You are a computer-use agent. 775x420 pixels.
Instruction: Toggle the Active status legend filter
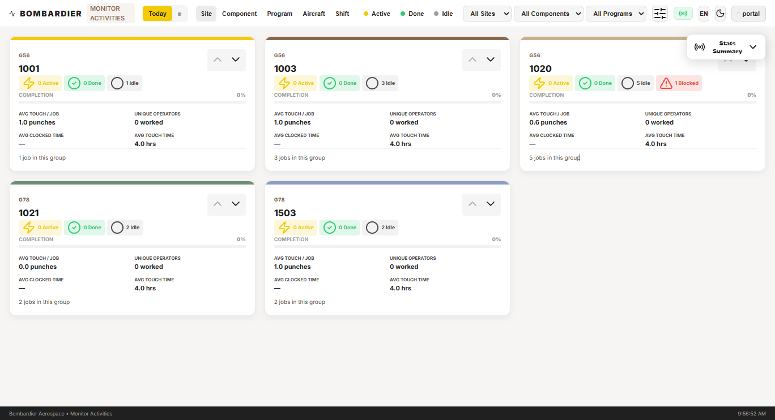[x=377, y=14]
